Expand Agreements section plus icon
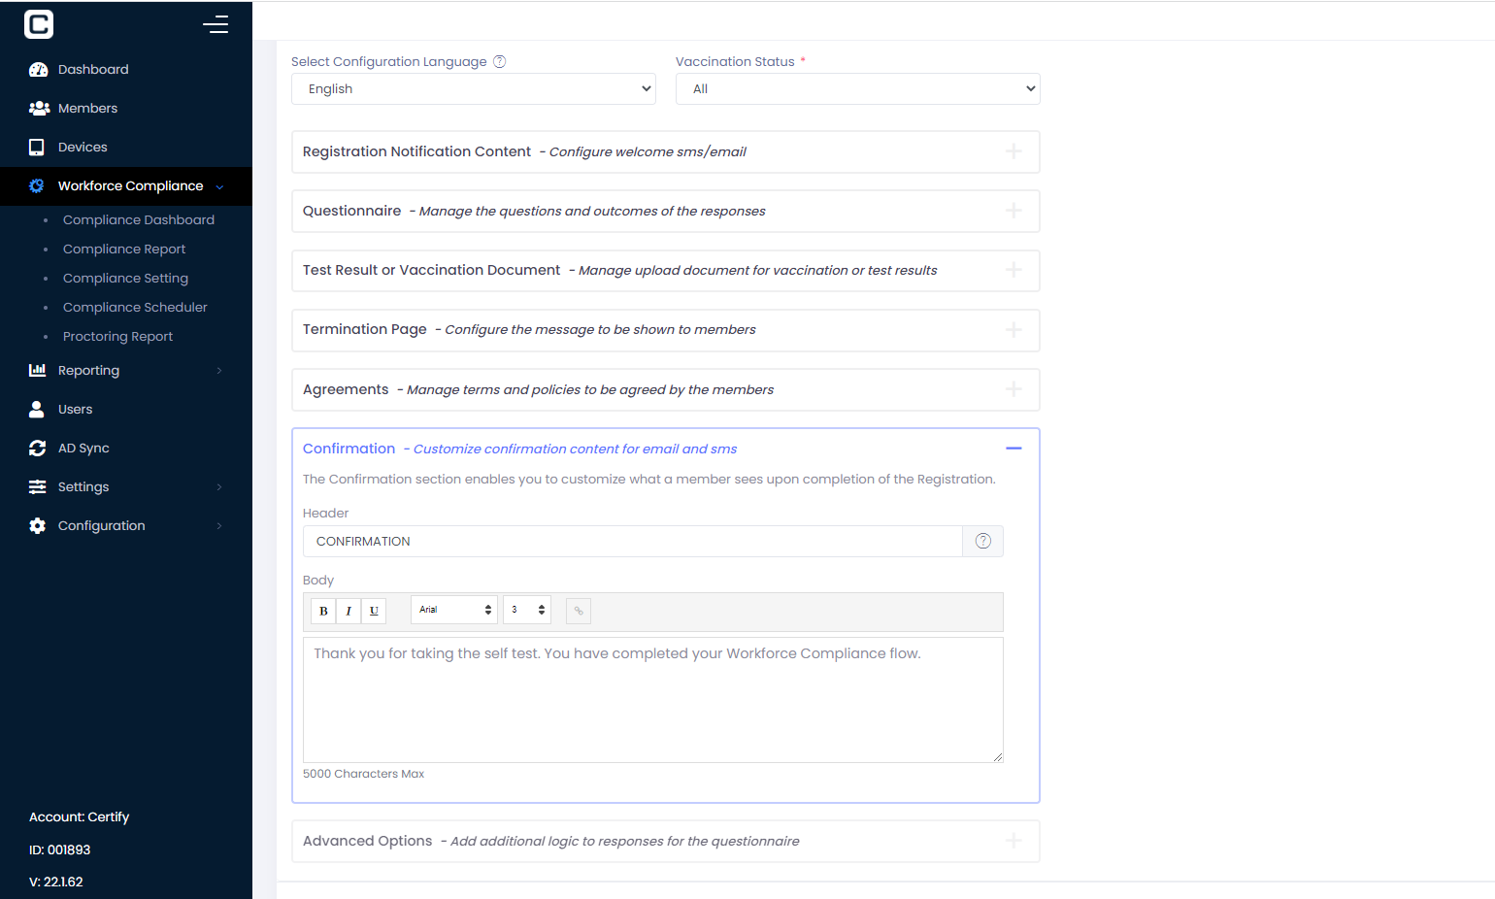 [x=1013, y=389]
